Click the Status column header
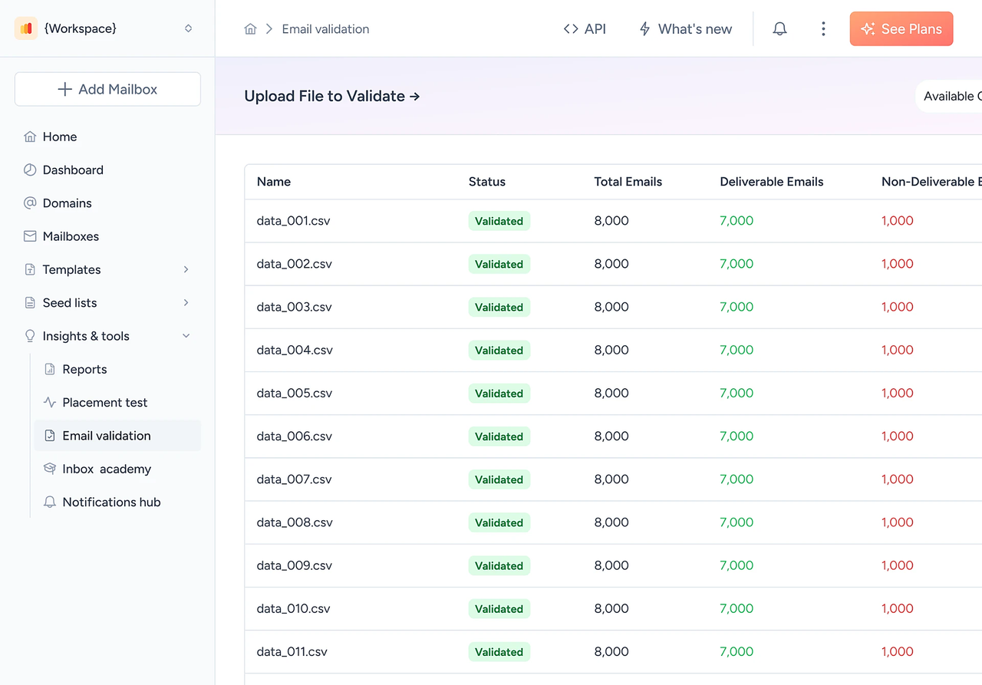 coord(487,182)
